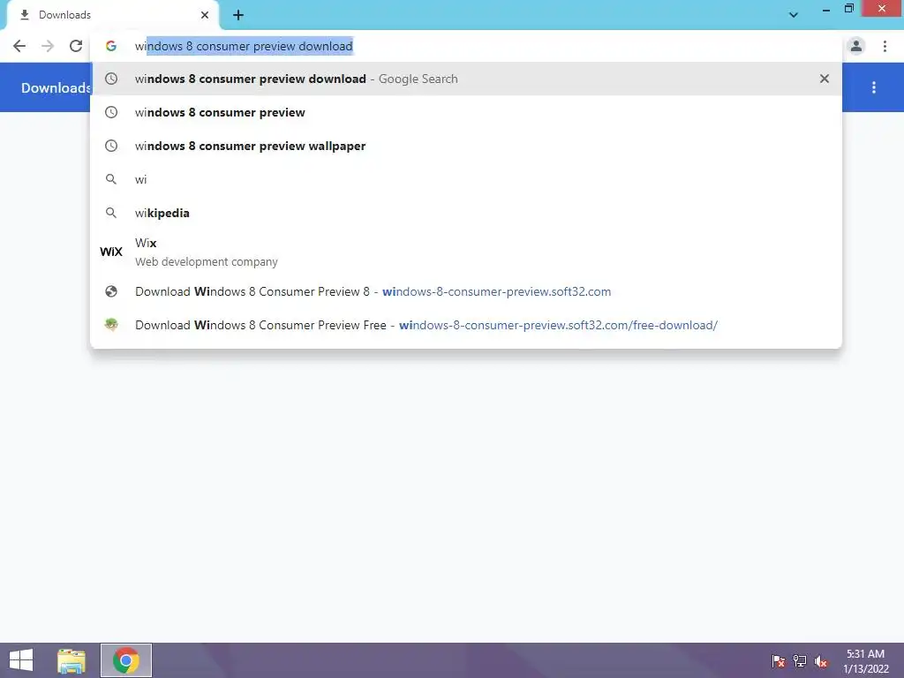The image size is (904, 678).
Task: Click the soft32 favicon beside Free download suggestion
Action: [111, 325]
